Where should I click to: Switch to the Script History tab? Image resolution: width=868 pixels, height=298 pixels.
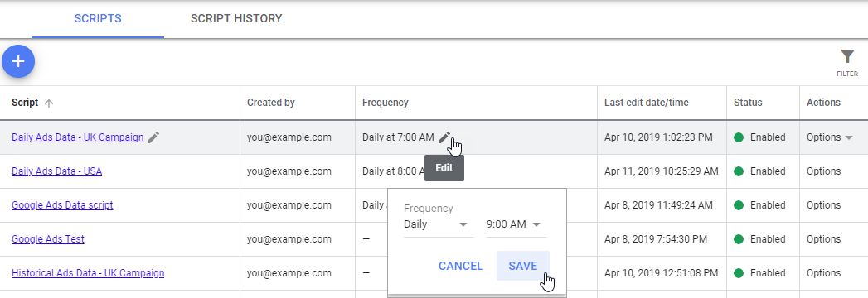pyautogui.click(x=236, y=19)
